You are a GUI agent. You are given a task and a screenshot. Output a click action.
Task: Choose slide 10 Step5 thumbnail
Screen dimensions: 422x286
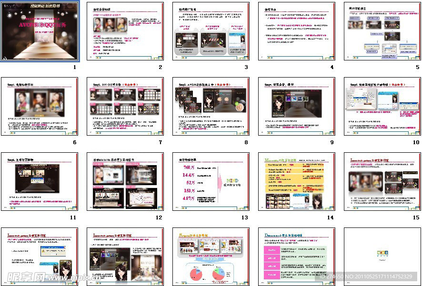(x=382, y=107)
